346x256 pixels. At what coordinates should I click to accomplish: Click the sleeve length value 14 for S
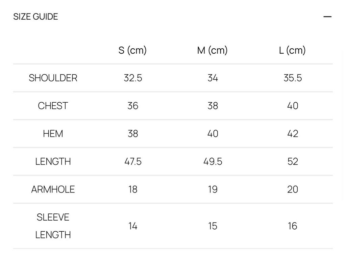point(133,226)
